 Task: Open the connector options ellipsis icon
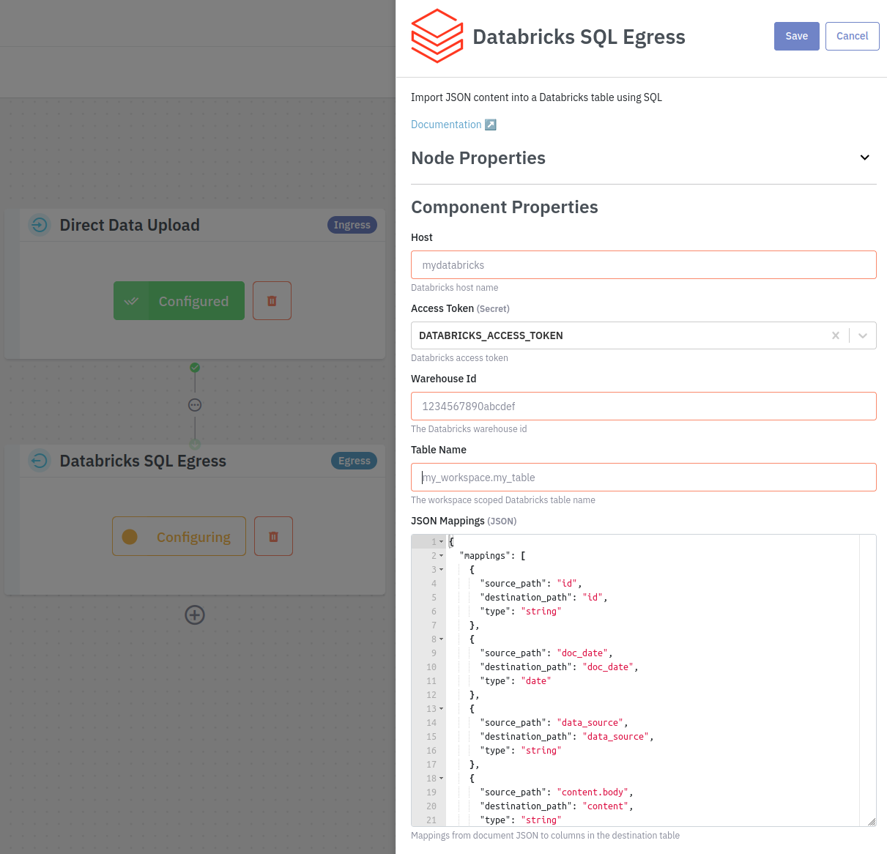tap(195, 405)
